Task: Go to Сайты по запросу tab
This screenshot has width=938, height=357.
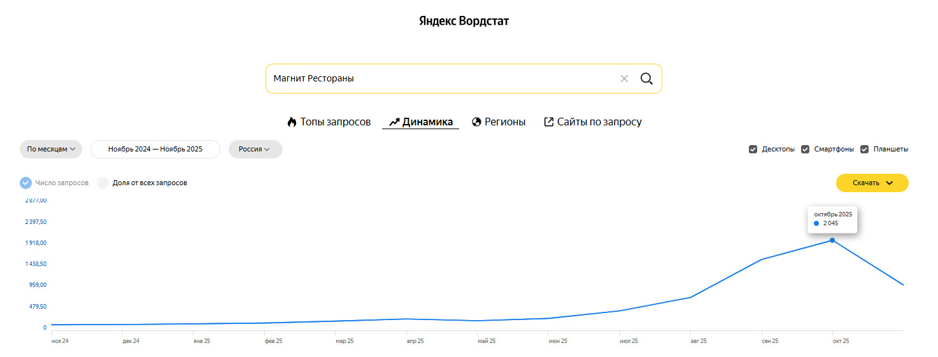Action: [x=599, y=122]
